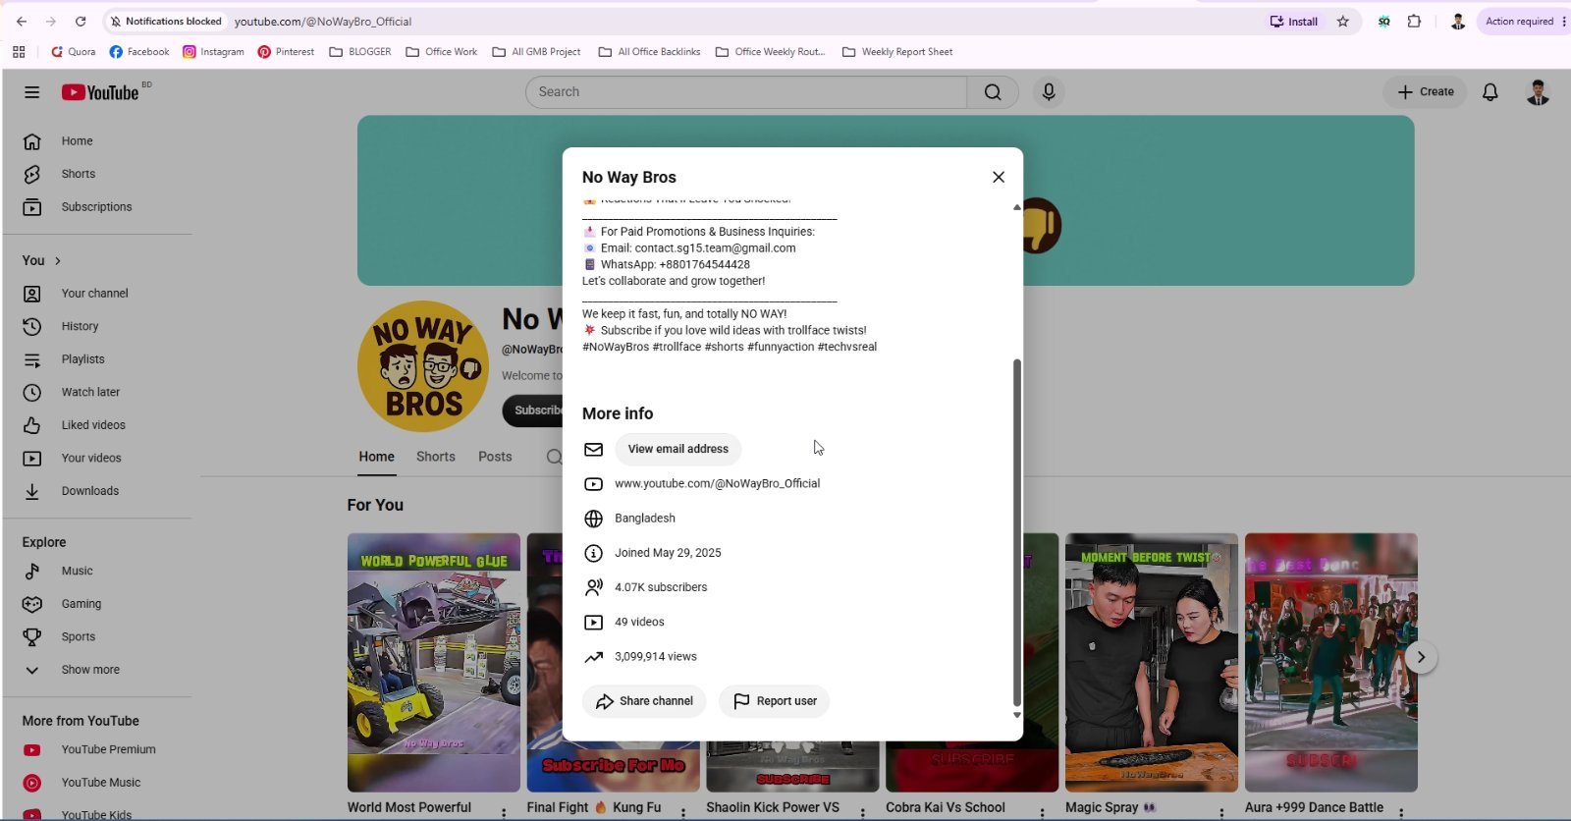Search within the channel using the magnifier
This screenshot has height=821, width=1571.
pyautogui.click(x=554, y=457)
